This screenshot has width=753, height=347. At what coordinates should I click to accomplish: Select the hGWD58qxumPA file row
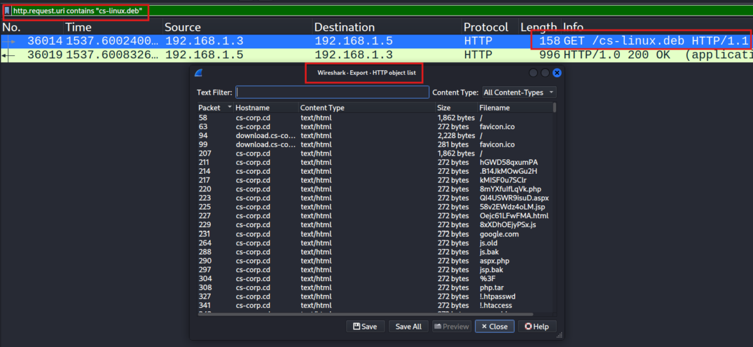pyautogui.click(x=375, y=162)
